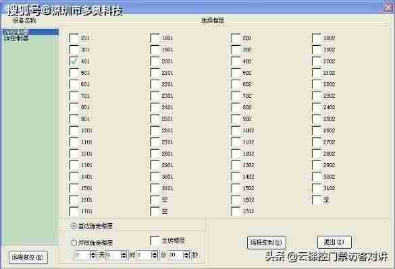Viewport: 395px width, 269px height.
Task: Check the 3101 checkbox
Action: 155,188
